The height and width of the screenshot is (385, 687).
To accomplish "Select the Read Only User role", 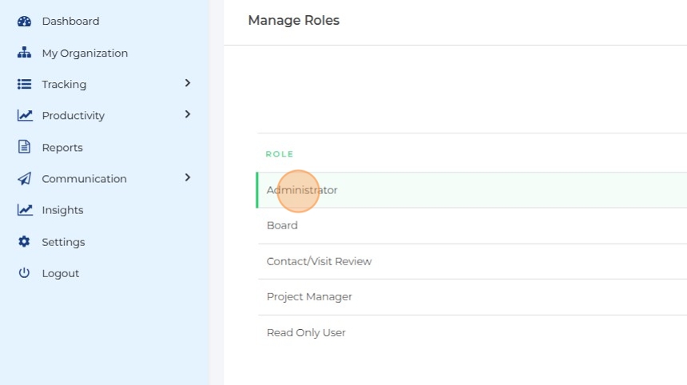I will 306,332.
